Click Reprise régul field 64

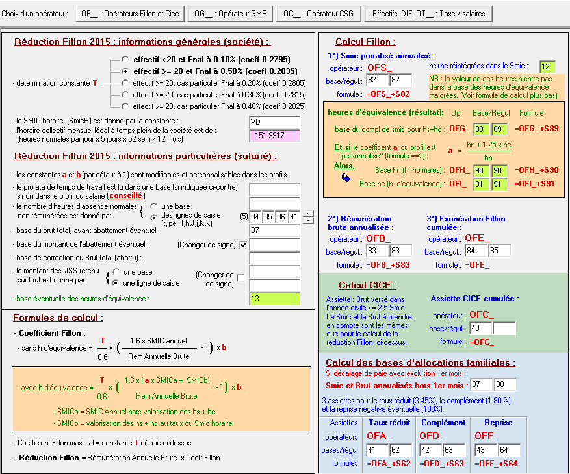point(510,450)
